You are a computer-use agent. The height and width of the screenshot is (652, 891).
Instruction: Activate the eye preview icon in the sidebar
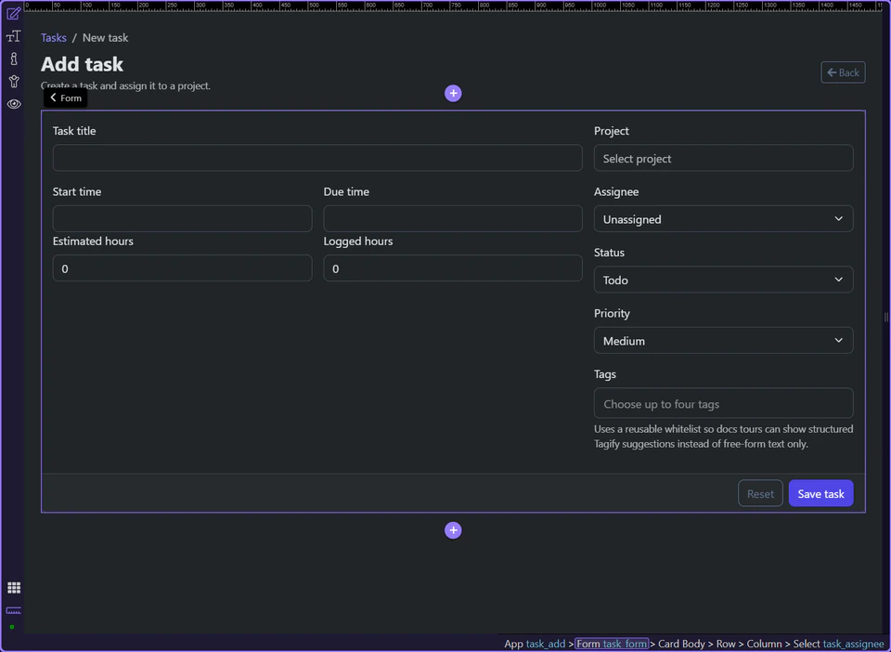13,103
